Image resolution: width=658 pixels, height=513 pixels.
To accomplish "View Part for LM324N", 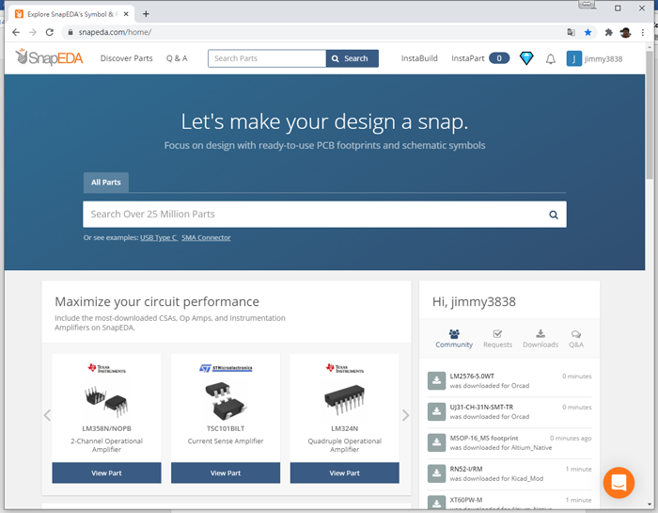I will pyautogui.click(x=345, y=473).
